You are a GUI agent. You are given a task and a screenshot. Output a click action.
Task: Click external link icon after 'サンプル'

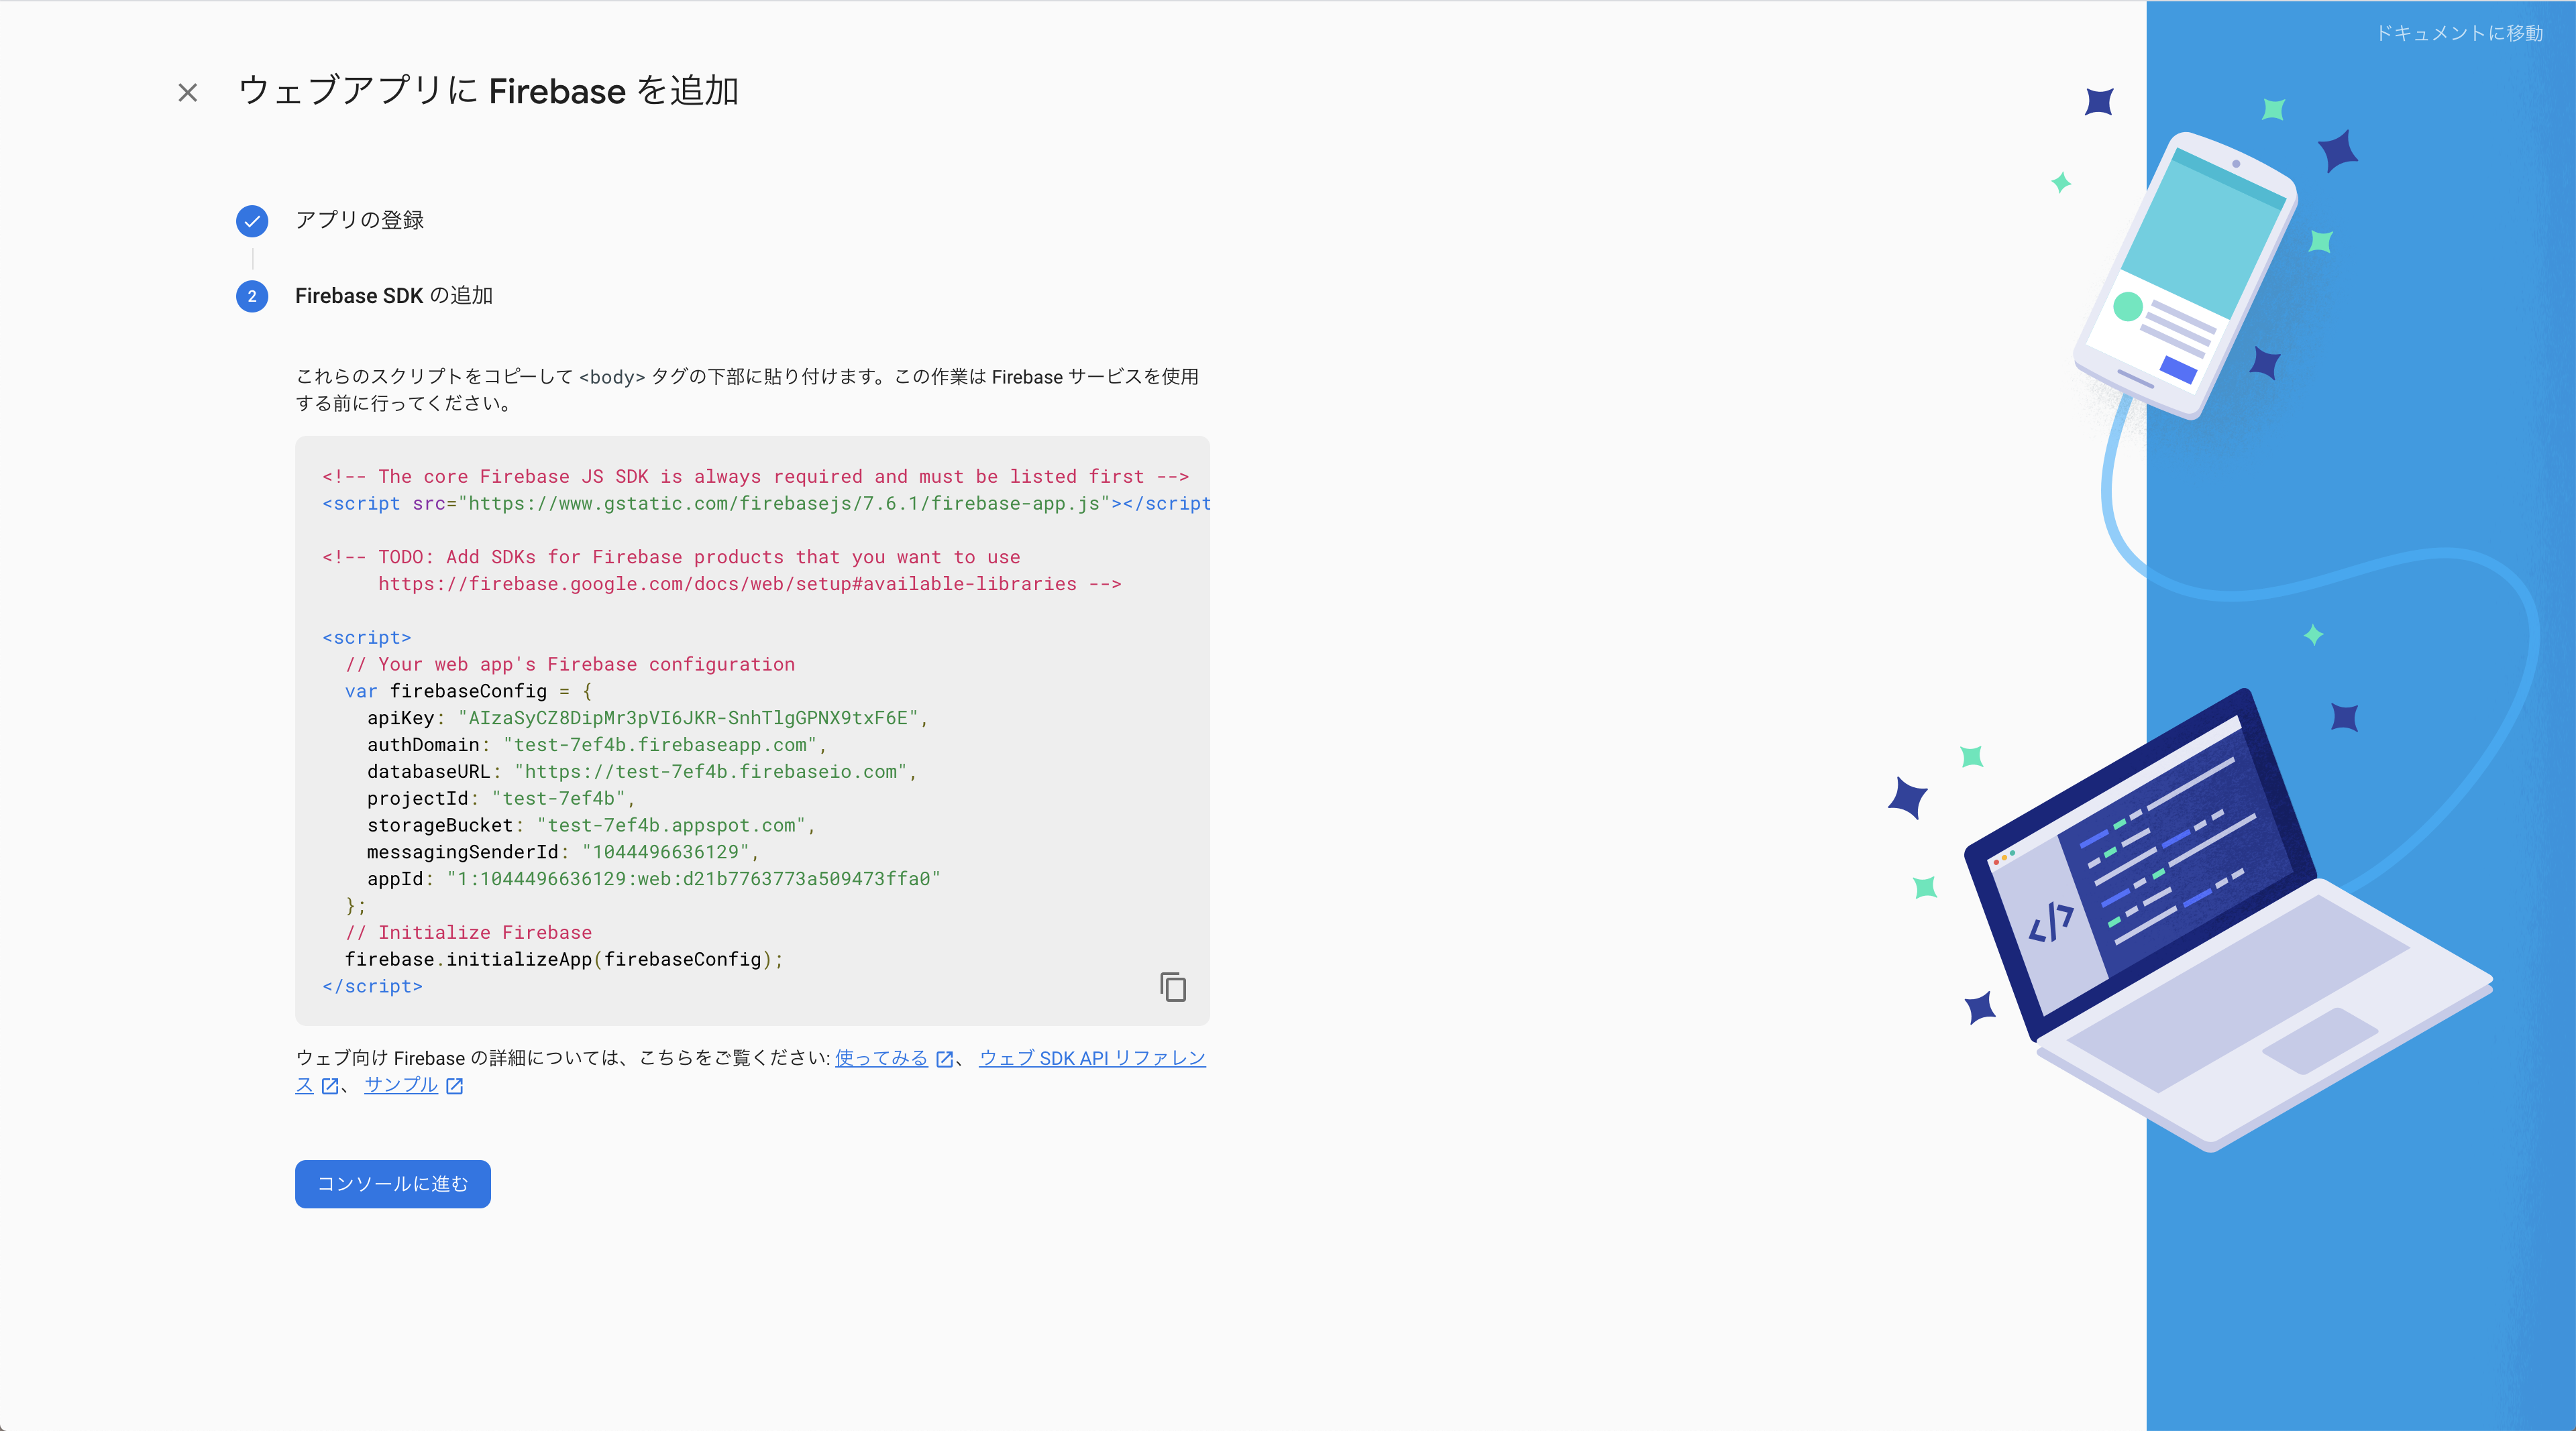454,1086
